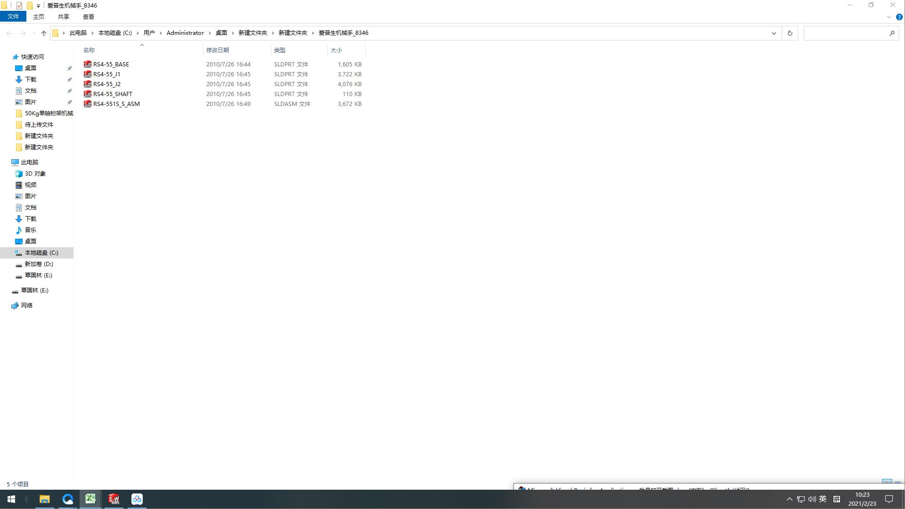Toggle the input language indicator 英
The image size is (905, 509).
coord(823,499)
